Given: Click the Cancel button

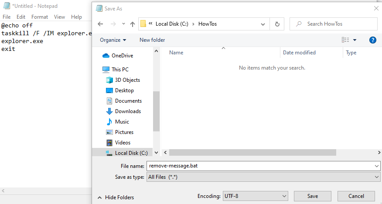Looking at the screenshot, I should 356,196.
